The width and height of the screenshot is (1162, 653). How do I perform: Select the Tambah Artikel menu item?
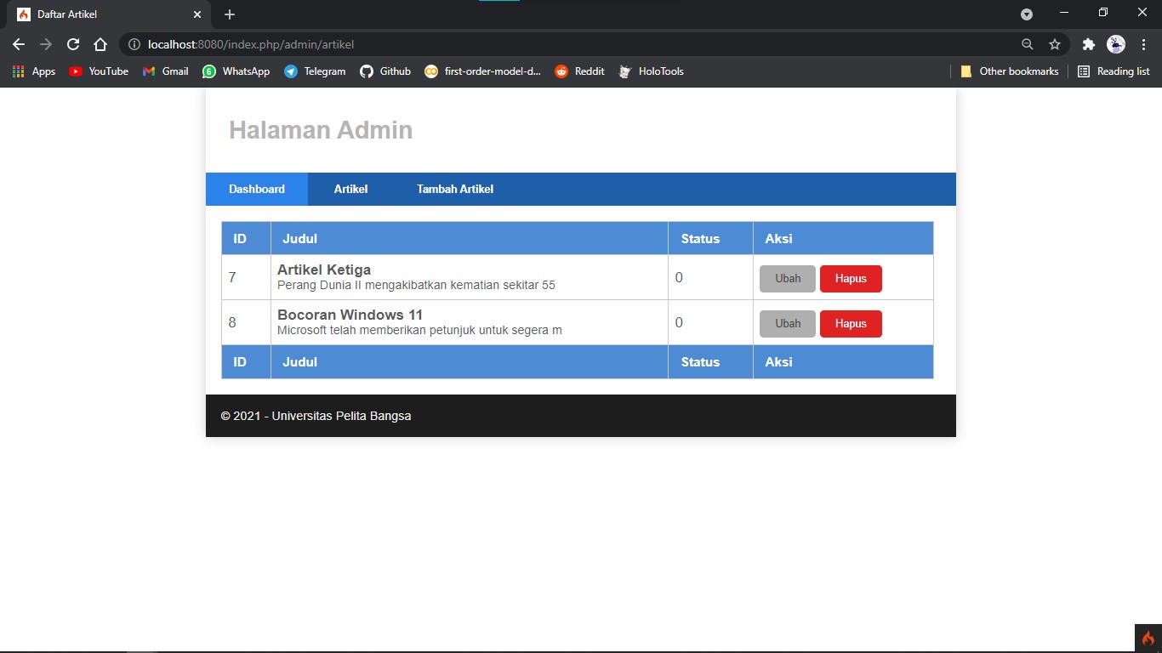click(454, 189)
